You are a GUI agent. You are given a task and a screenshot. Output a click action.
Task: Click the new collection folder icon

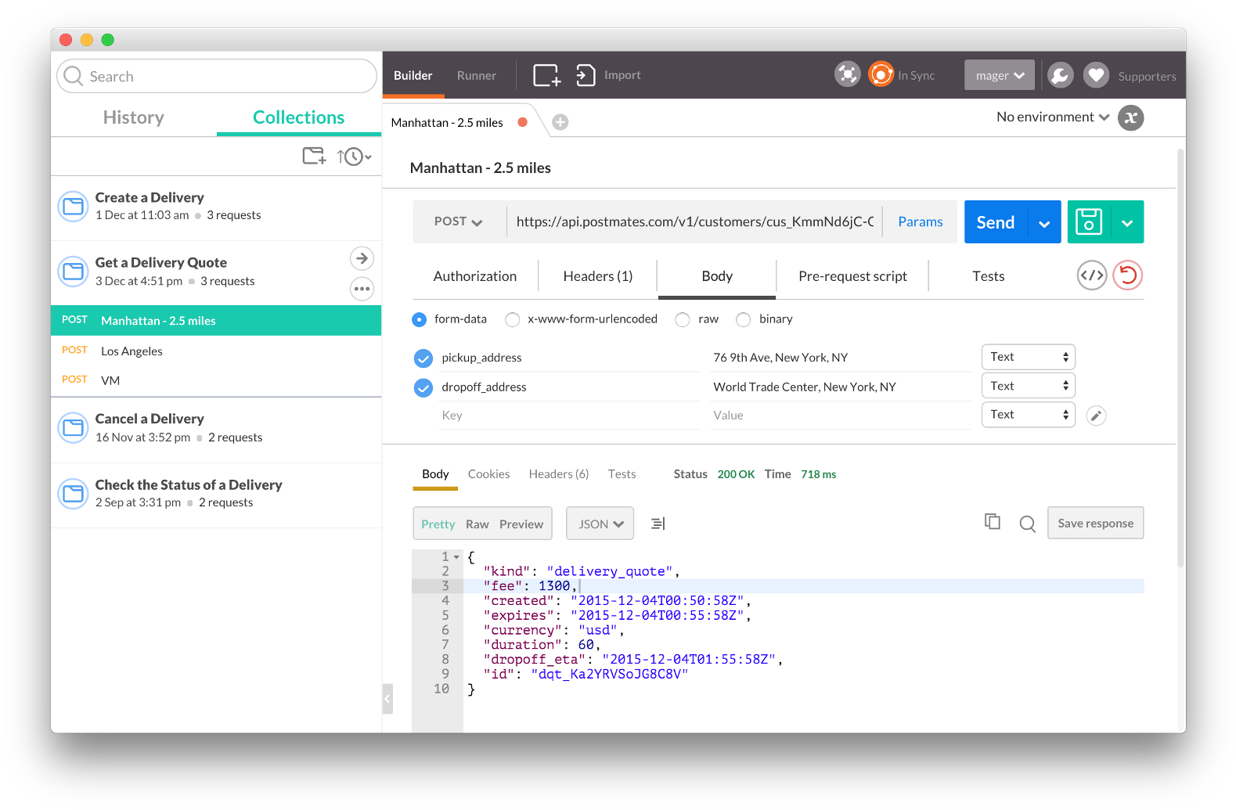(x=314, y=157)
